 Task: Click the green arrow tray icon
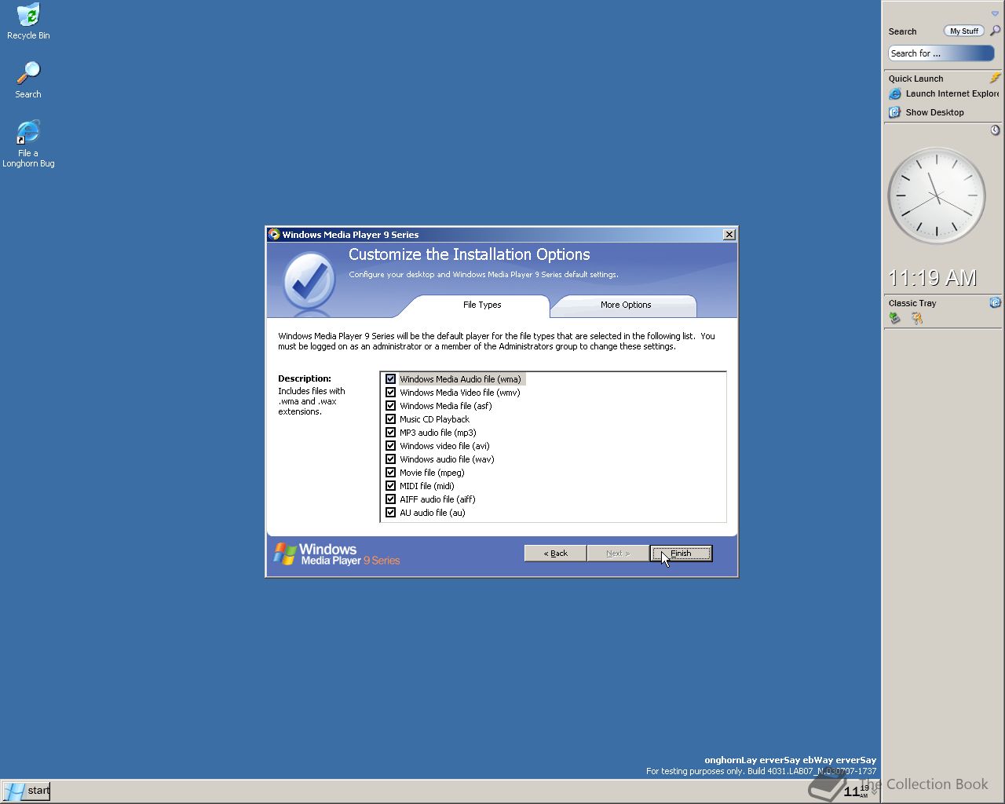pyautogui.click(x=894, y=318)
